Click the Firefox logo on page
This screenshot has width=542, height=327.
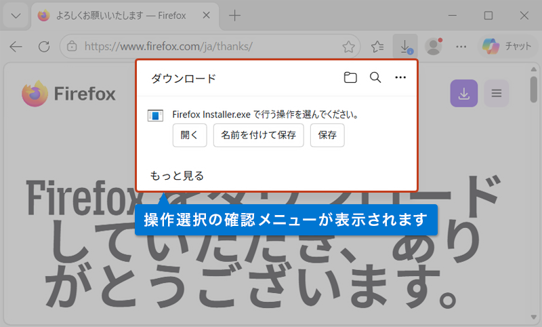(x=68, y=94)
